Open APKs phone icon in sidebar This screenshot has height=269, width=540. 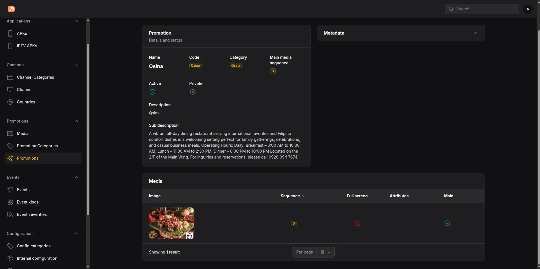pos(10,33)
